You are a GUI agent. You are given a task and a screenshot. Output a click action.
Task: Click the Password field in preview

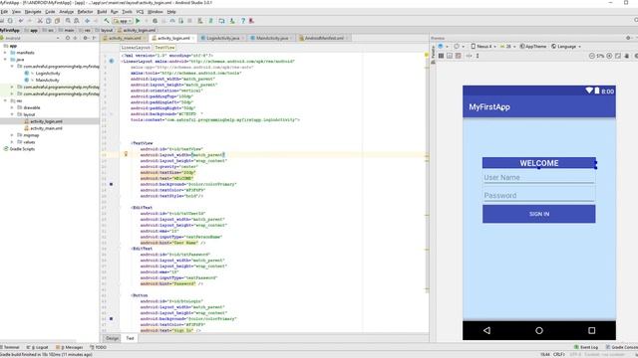538,196
